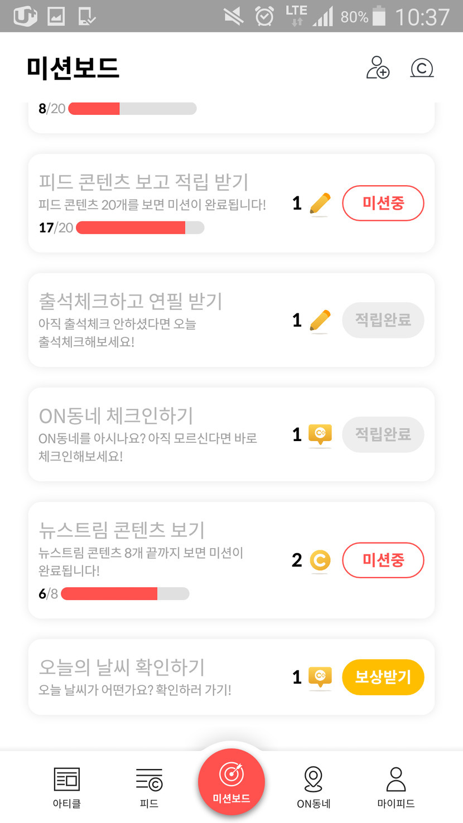463x823 pixels.
Task: Tap 적립완료 button on 출석체크 mission
Action: tap(383, 320)
